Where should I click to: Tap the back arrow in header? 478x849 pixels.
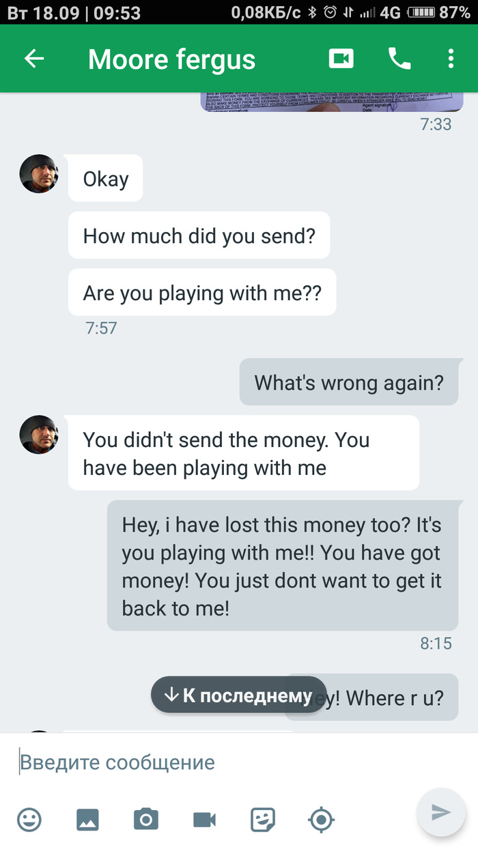click(34, 59)
